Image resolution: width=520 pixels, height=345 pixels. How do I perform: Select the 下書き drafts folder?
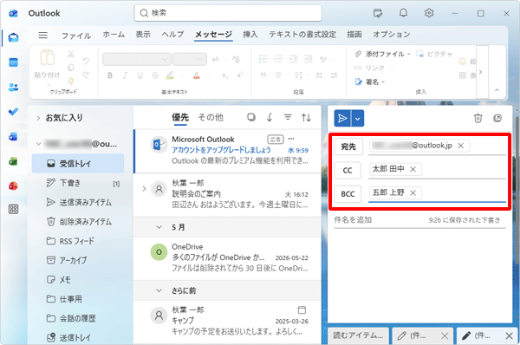click(x=78, y=183)
